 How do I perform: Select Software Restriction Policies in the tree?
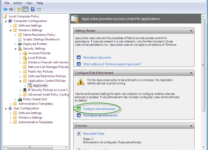click(47, 76)
